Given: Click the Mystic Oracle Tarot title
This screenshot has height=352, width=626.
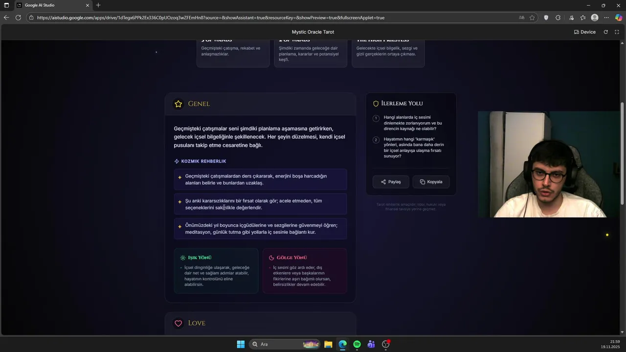Looking at the screenshot, I should tap(313, 32).
